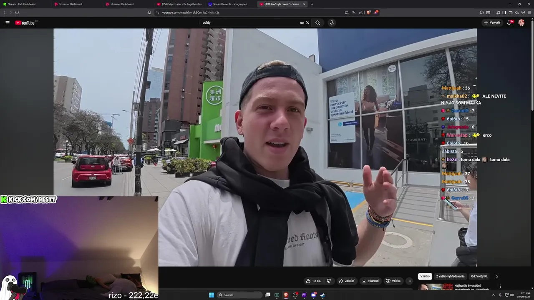Screen dimensions: 534x300
Task: Open Leo AI sparkle icon
Action: click(517, 12)
